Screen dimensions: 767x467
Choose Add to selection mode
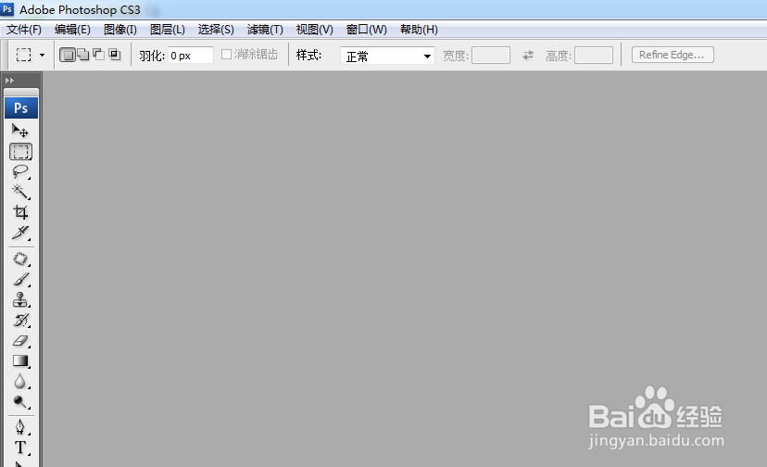click(83, 55)
